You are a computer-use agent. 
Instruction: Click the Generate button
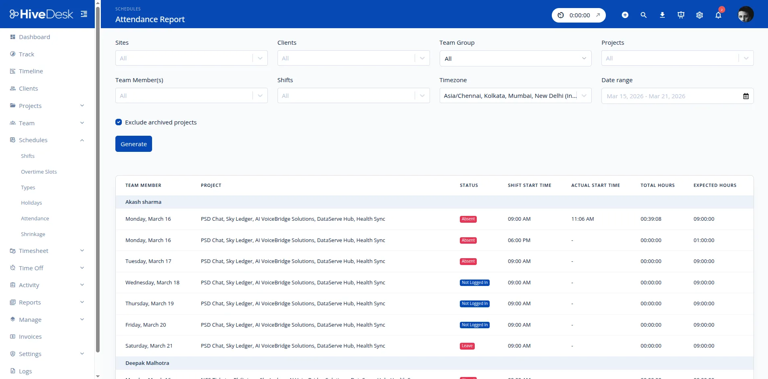point(134,144)
